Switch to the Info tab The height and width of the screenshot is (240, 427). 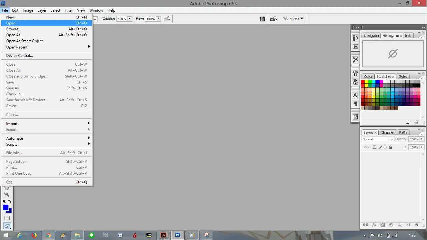(408, 36)
